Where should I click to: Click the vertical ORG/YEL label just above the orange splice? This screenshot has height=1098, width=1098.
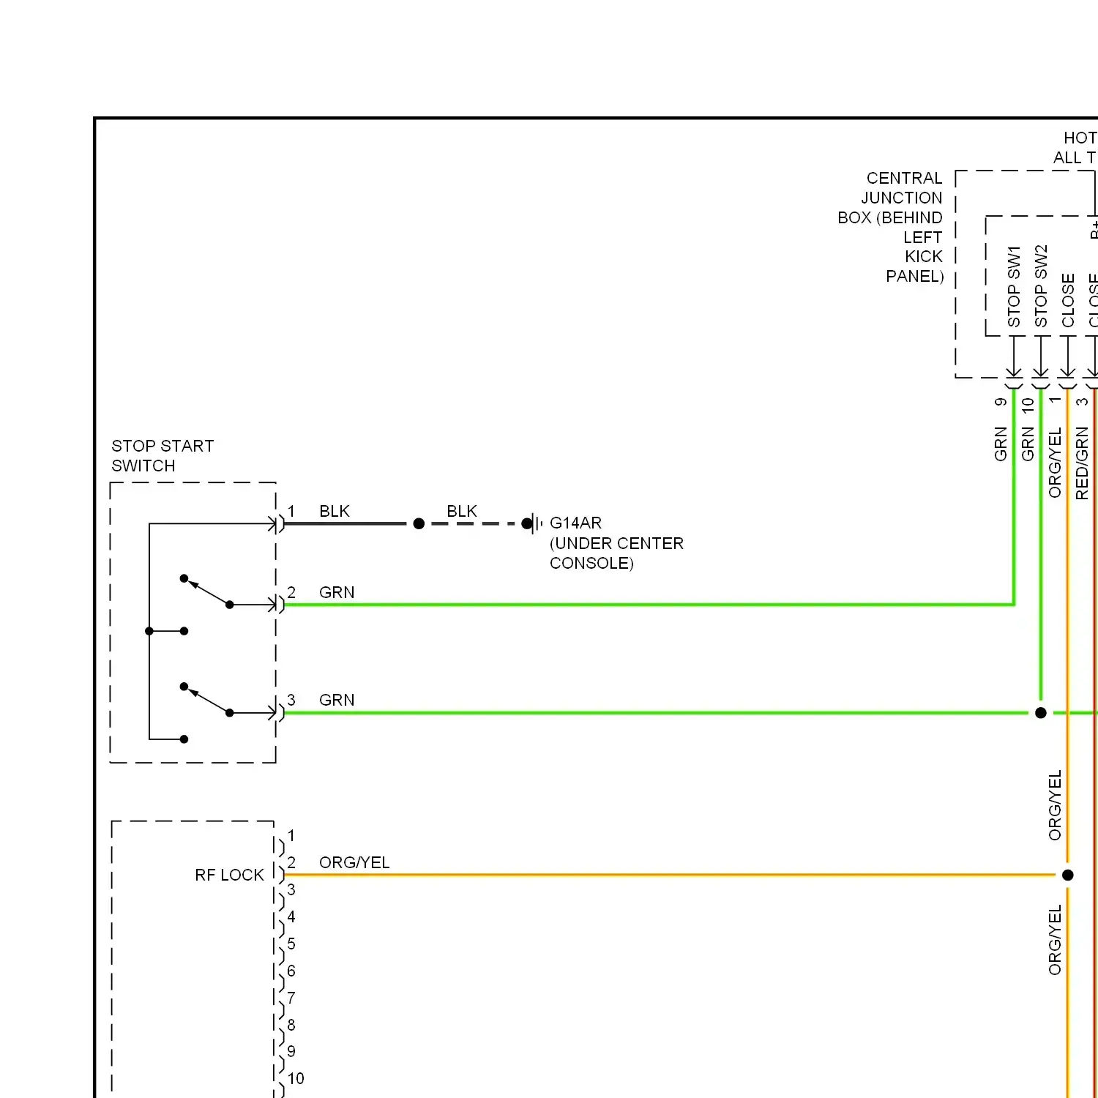pyautogui.click(x=1055, y=805)
